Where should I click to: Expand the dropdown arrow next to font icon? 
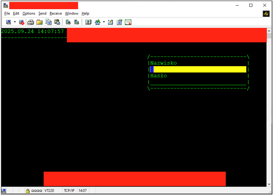pyautogui.click(x=104, y=22)
